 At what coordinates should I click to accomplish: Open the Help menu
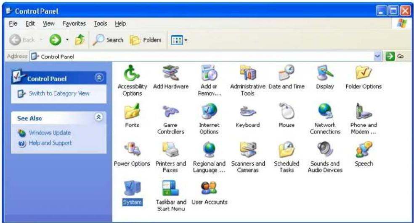(120, 23)
